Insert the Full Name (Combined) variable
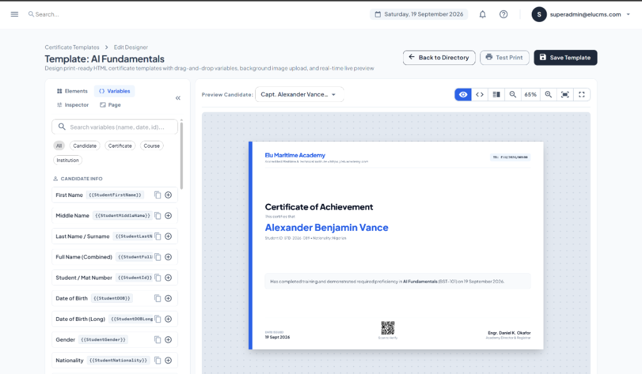The width and height of the screenshot is (642, 374). pyautogui.click(x=168, y=257)
